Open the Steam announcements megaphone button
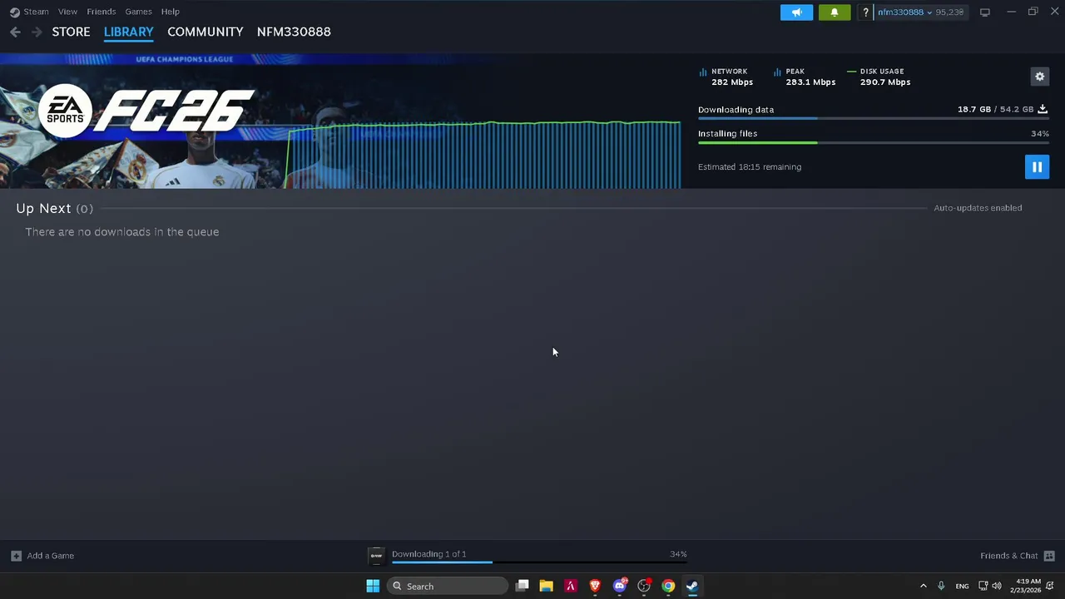This screenshot has height=599, width=1065. pyautogui.click(x=796, y=12)
